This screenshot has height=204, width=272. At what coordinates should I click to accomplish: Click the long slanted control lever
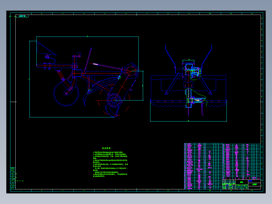point(87,62)
